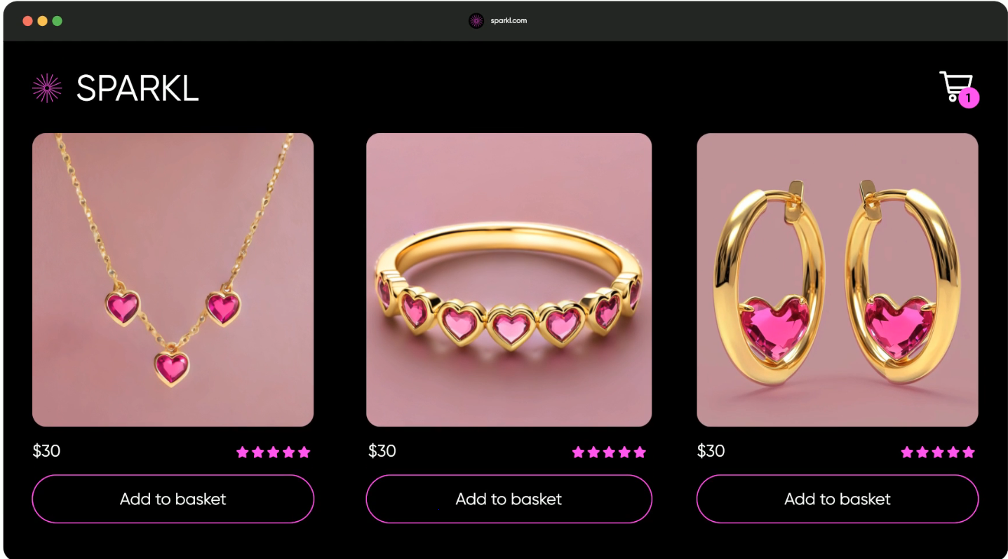Screen dimensions: 1008x559
Task: Click the third star of earrings rating
Action: 938,452
